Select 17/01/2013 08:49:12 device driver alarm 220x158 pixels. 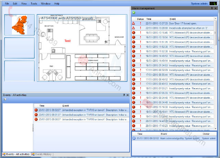[x=173, y=80]
